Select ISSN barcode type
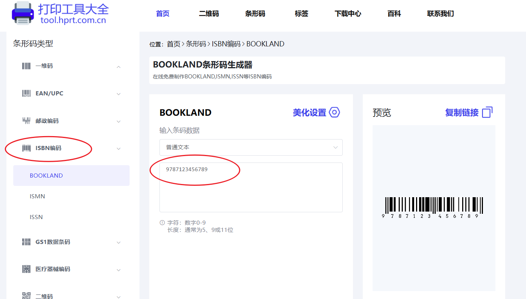This screenshot has height=299, width=526. 36,217
